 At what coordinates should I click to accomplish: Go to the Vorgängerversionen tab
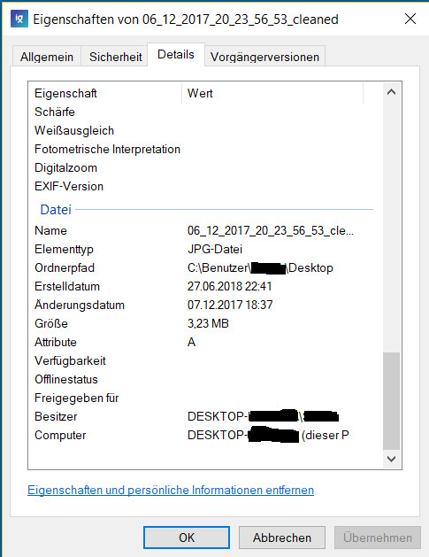pyautogui.click(x=264, y=57)
